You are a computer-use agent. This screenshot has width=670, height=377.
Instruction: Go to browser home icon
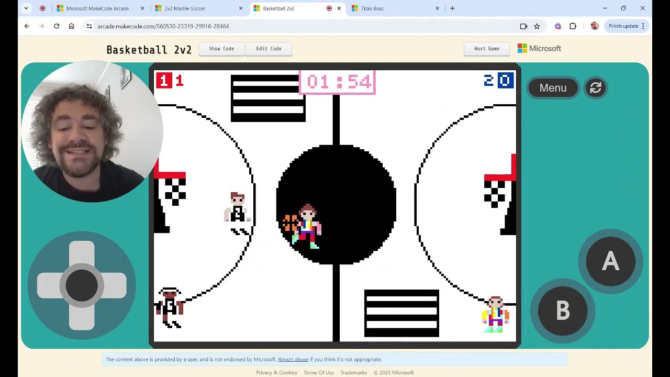point(72,26)
